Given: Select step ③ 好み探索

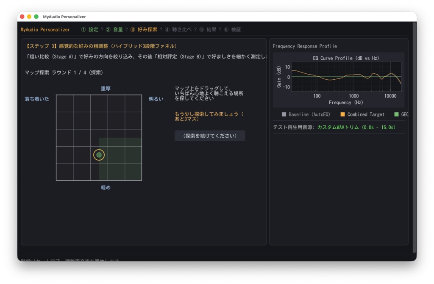Looking at the screenshot, I should pos(144,30).
